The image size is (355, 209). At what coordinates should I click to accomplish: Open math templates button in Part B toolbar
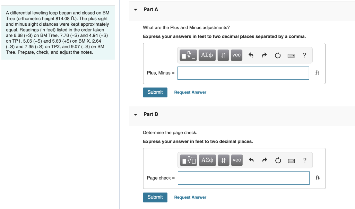click(189, 160)
